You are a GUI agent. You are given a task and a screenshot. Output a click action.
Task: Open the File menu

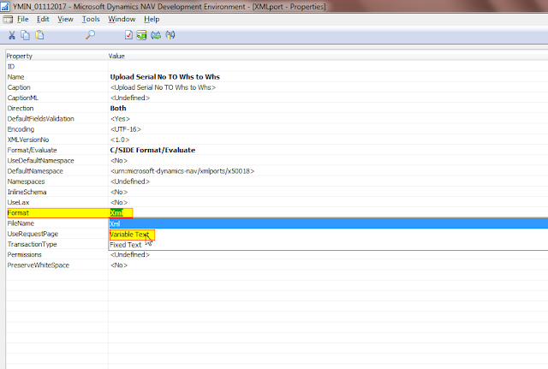tap(23, 19)
